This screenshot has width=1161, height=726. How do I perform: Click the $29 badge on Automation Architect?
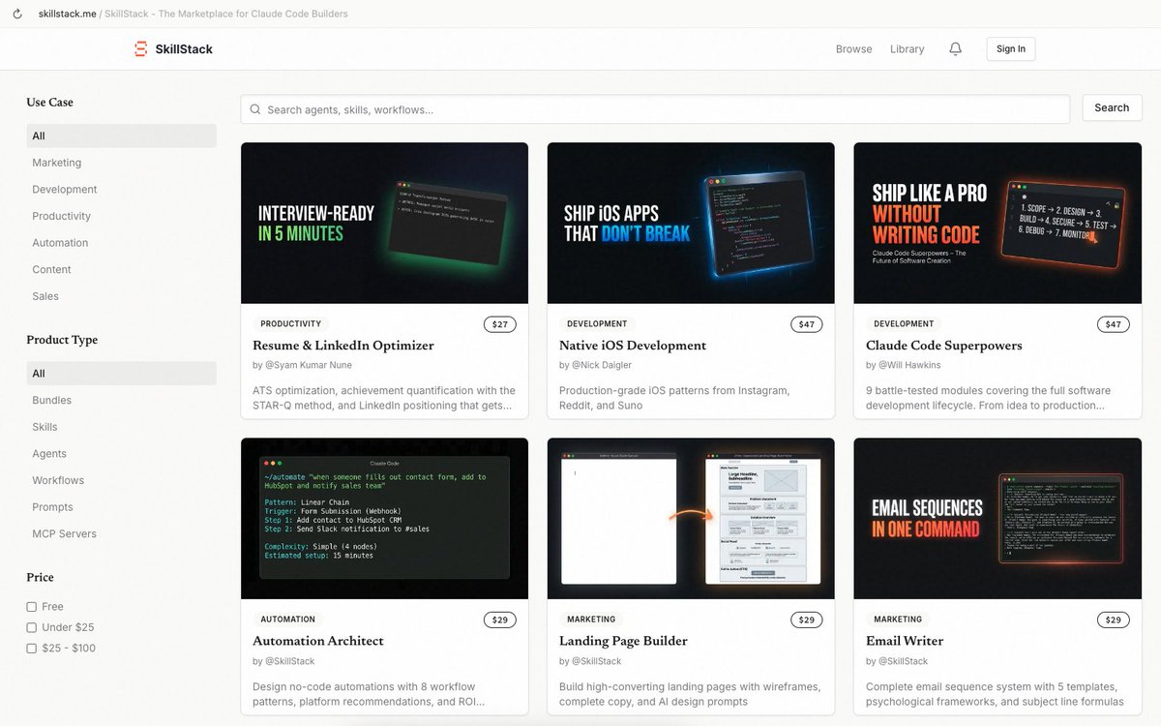(500, 620)
